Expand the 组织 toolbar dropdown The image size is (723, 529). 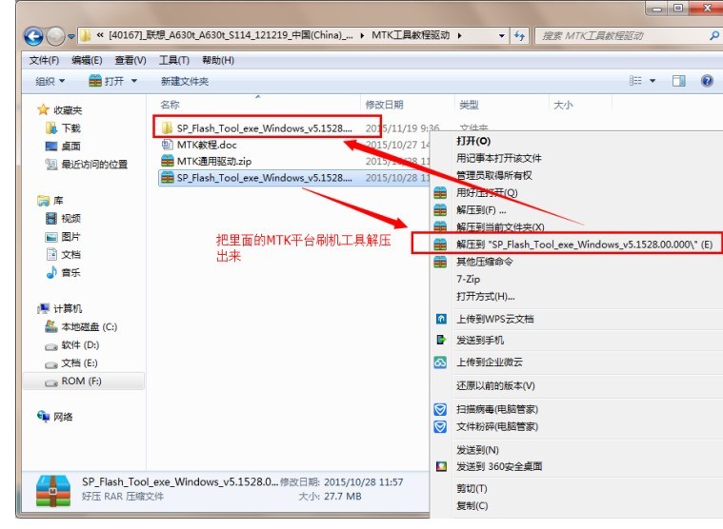pos(50,82)
